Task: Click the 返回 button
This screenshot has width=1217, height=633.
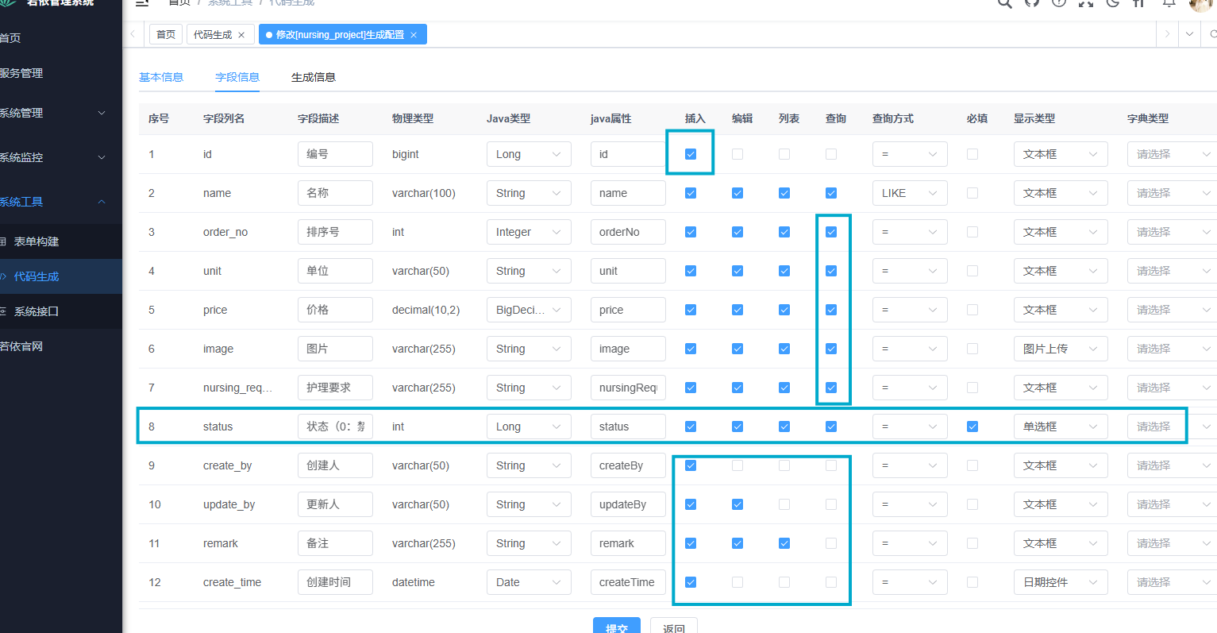Action: (674, 626)
